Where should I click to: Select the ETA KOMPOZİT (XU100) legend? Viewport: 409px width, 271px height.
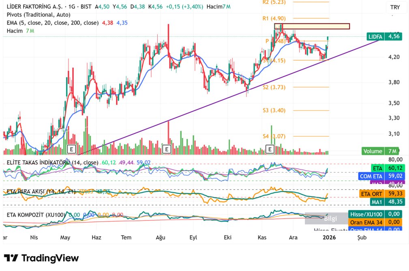36,215
